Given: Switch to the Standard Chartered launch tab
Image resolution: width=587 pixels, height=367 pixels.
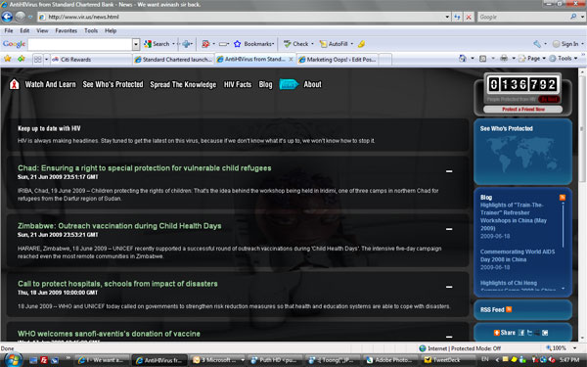Looking at the screenshot, I should click(173, 59).
